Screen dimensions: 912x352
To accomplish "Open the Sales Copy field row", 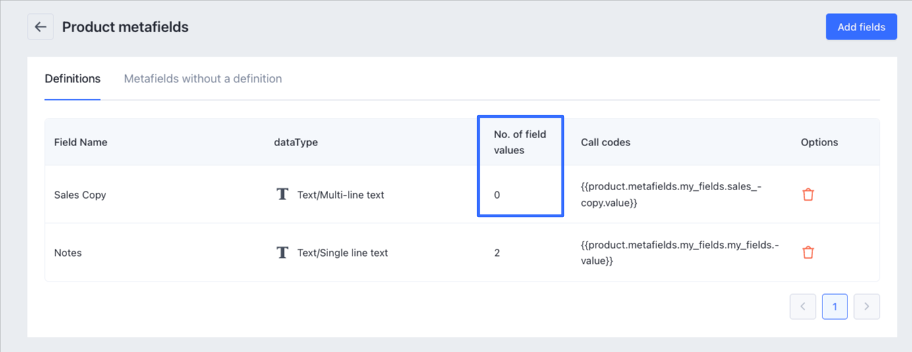I will (x=80, y=195).
